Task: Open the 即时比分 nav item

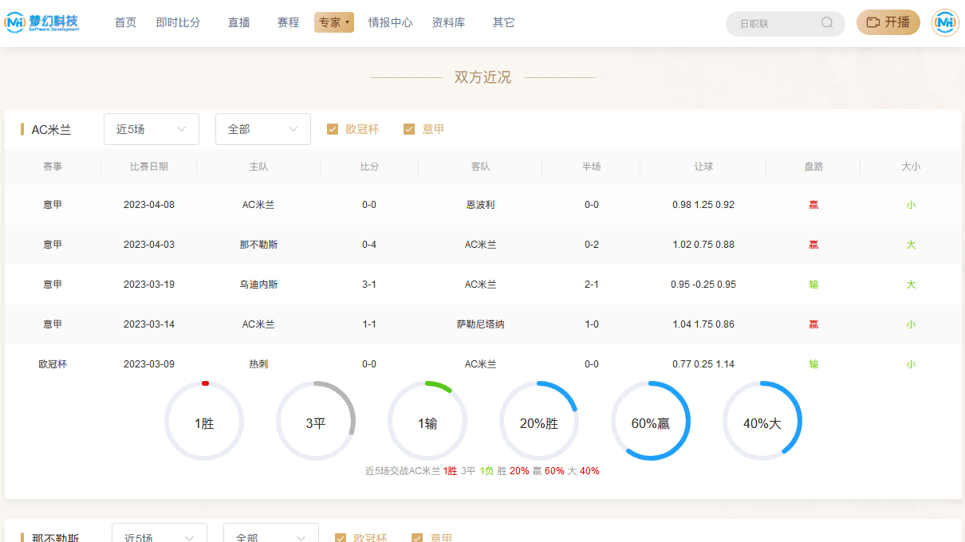Action: tap(179, 22)
